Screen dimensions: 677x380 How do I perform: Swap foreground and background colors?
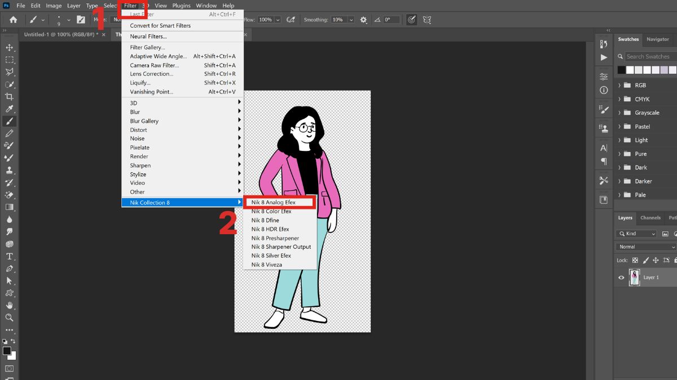coord(14,341)
